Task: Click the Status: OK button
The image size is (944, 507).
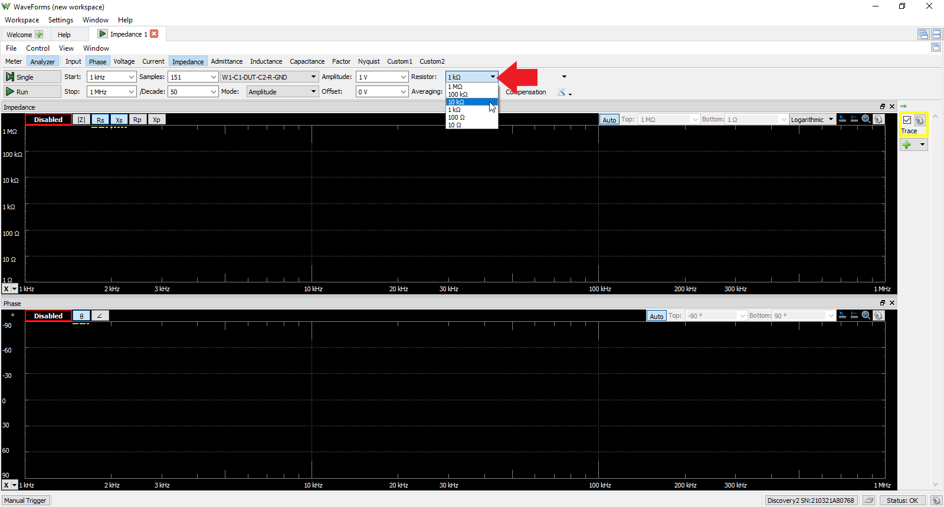Action: pos(902,501)
